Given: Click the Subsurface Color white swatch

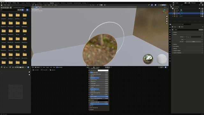Looking at the screenshot, I should 103,70.
